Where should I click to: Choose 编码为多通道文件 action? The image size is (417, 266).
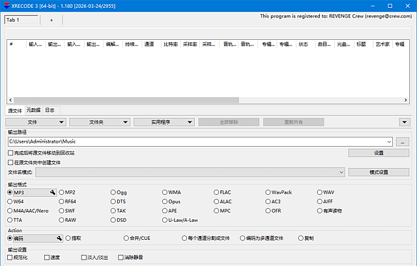(261, 238)
